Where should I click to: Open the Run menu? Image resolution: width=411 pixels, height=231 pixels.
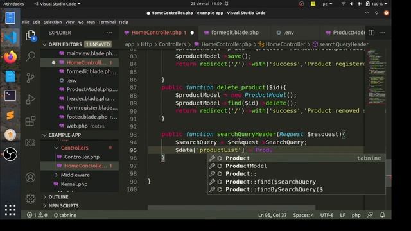click(91, 22)
